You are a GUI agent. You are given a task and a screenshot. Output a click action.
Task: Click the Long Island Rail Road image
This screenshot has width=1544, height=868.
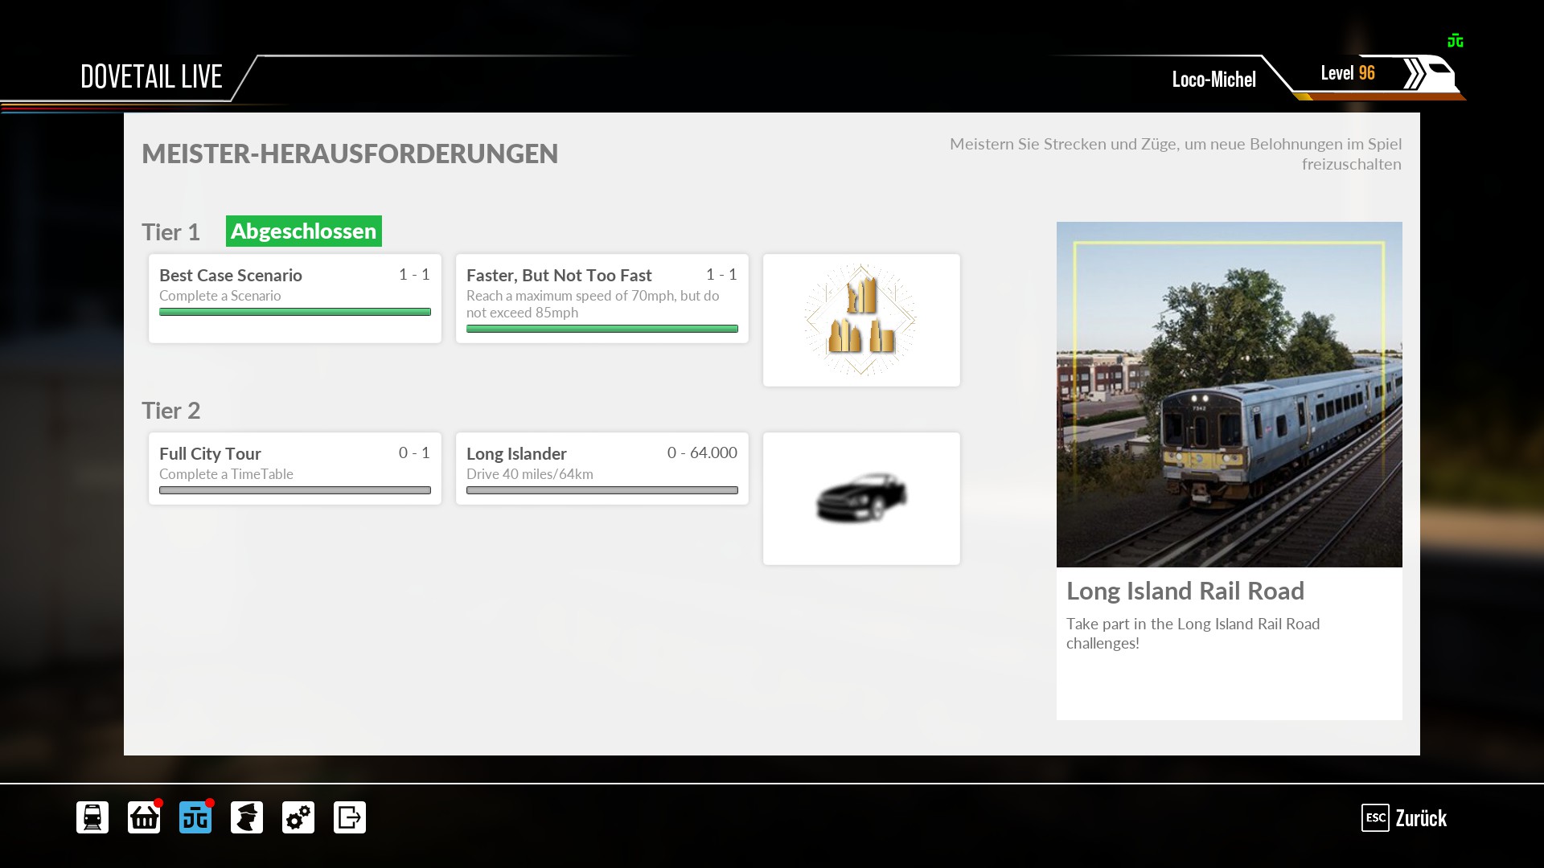tap(1229, 394)
